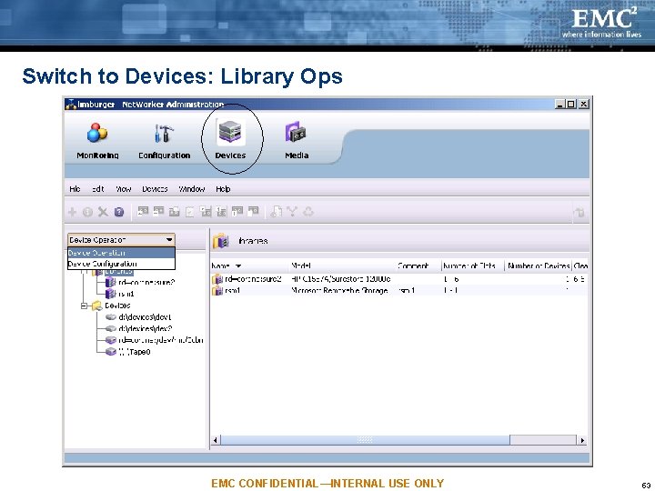This screenshot has height=491, width=655.
Task: Select the Libraries node in the tree
Action: coord(119,272)
